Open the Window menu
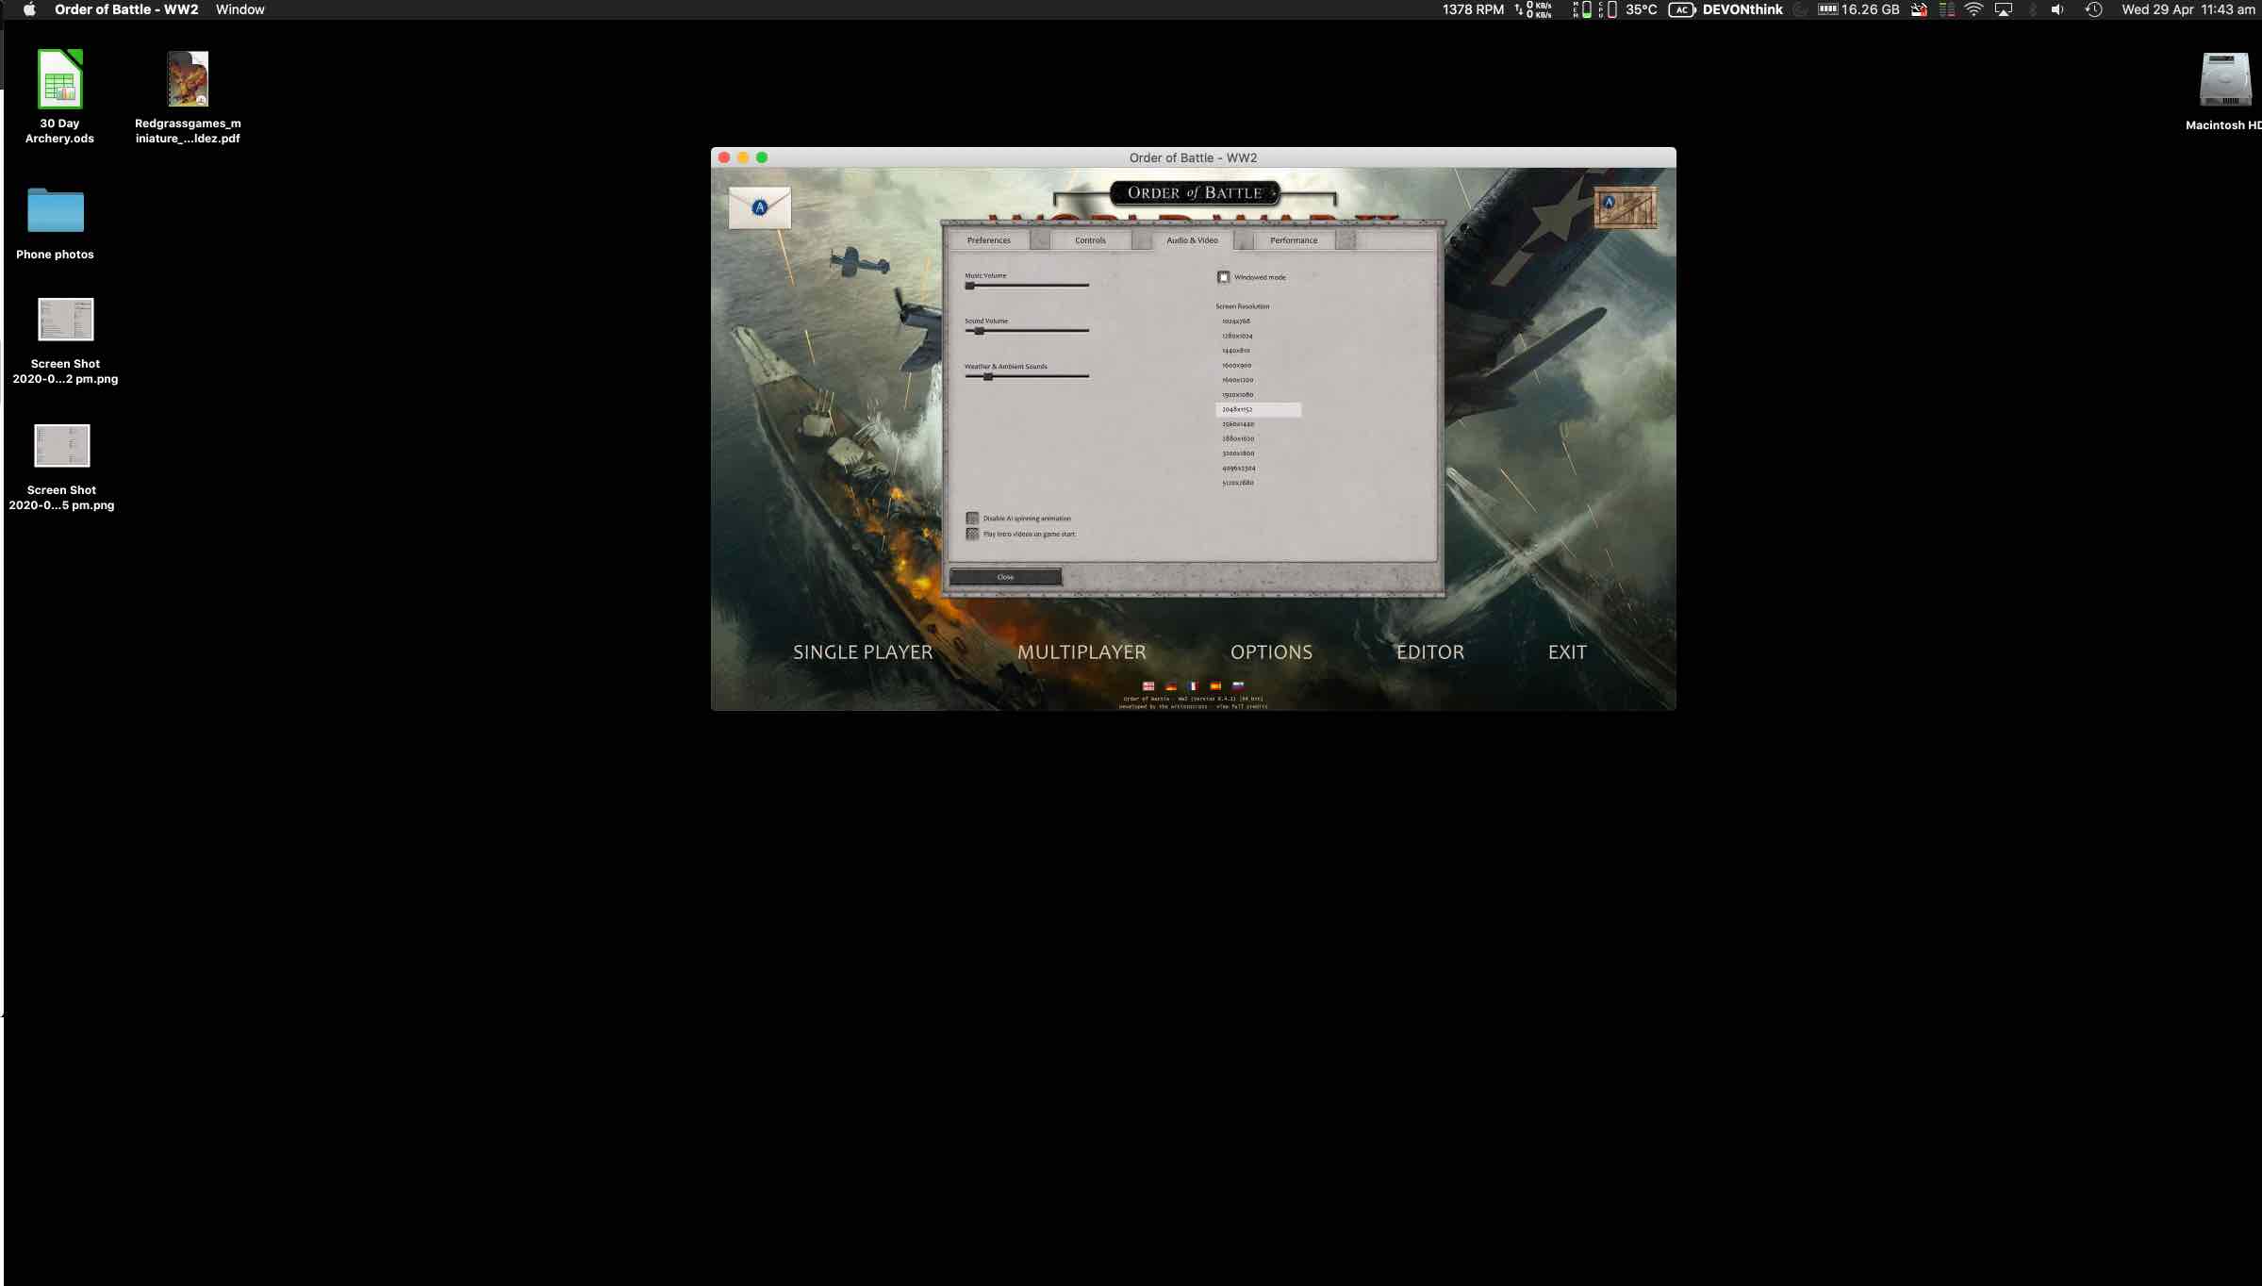The height and width of the screenshot is (1286, 2262). click(x=239, y=9)
